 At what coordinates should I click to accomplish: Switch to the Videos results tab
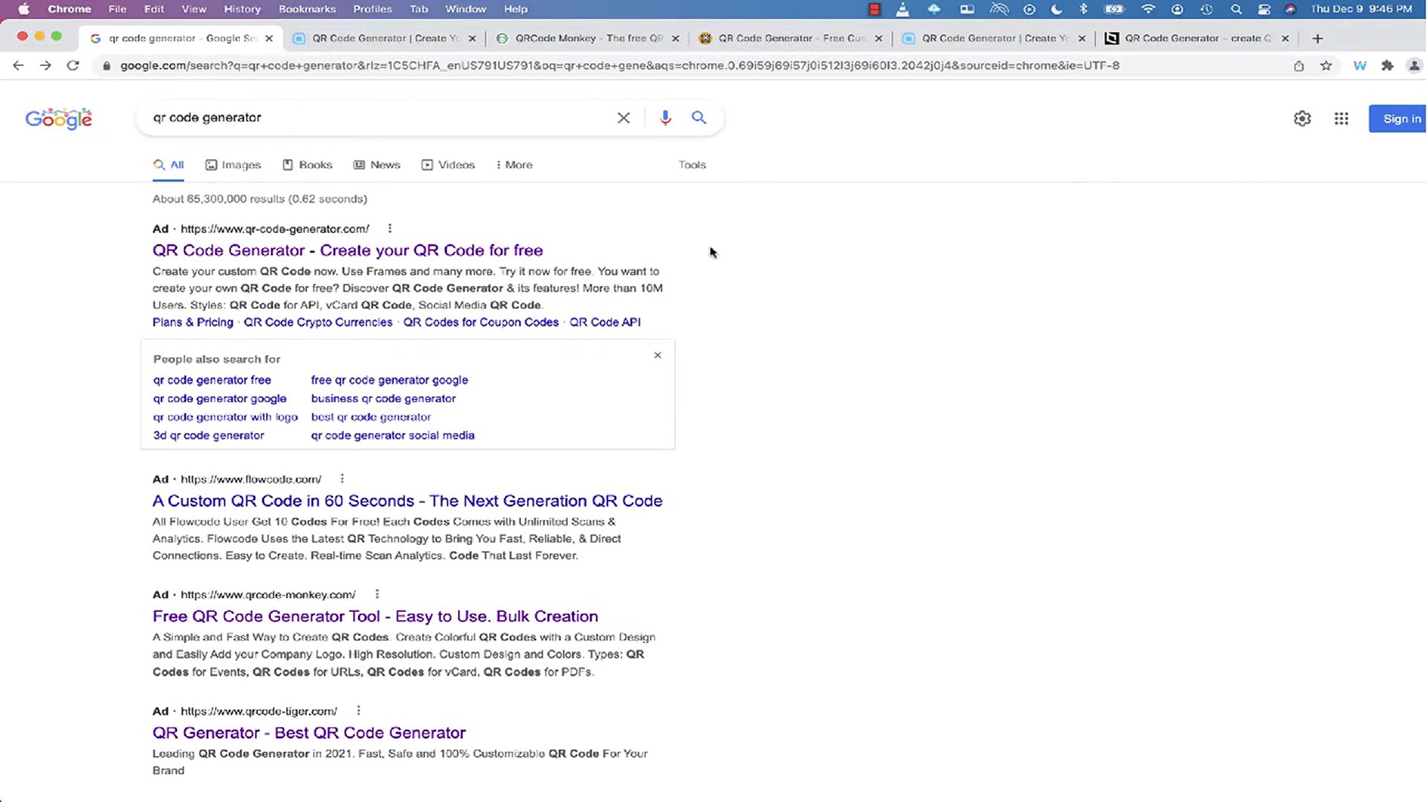(x=448, y=165)
